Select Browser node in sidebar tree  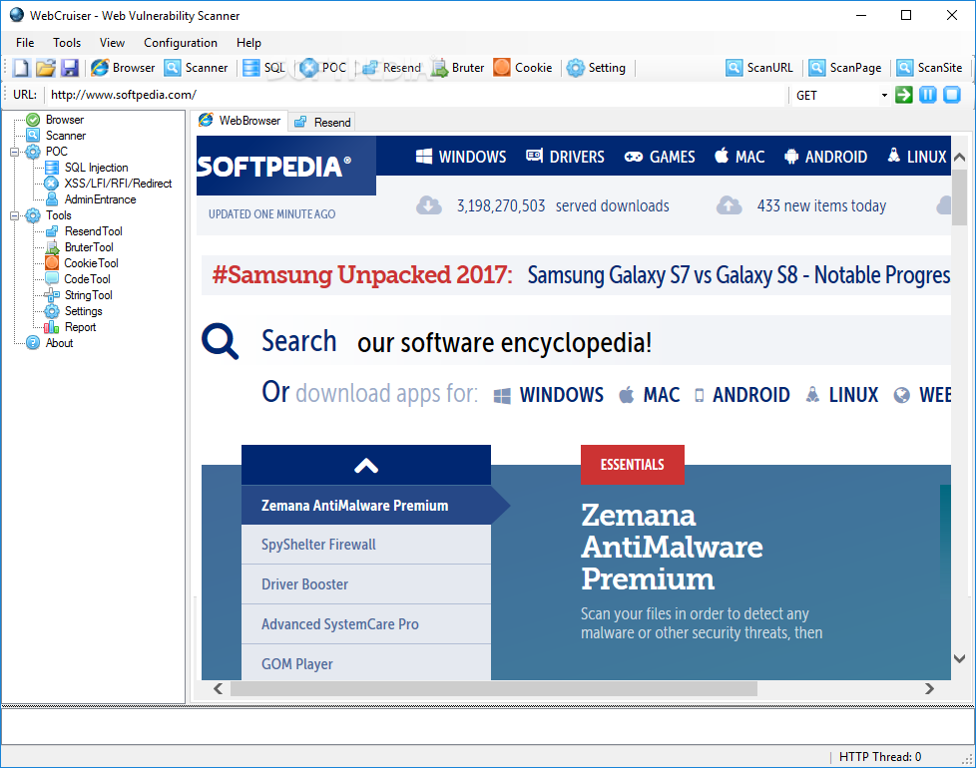(x=64, y=120)
